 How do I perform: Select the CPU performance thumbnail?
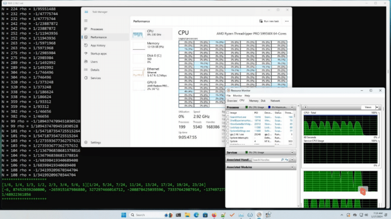[x=152, y=34]
